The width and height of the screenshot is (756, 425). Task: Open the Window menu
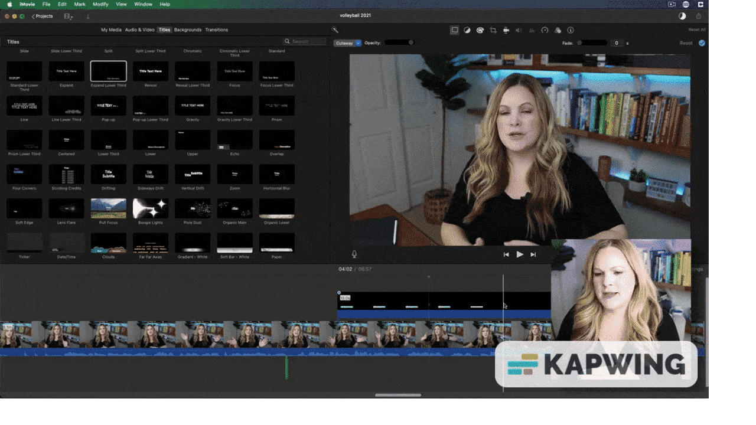143,4
